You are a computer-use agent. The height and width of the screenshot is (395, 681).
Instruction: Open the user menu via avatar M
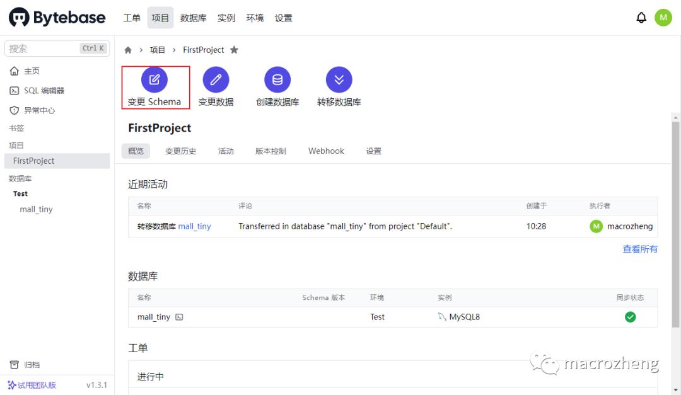pos(663,17)
